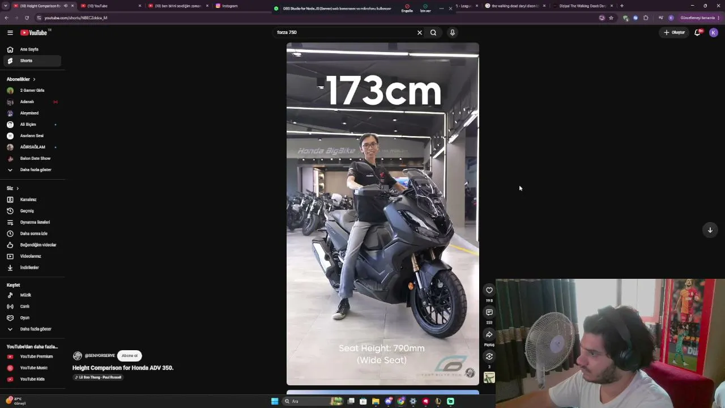Switch to the walking dead daryl dixon tab

515,6
